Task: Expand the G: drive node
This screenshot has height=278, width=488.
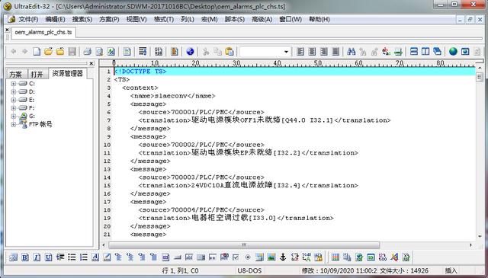Action: (x=14, y=116)
